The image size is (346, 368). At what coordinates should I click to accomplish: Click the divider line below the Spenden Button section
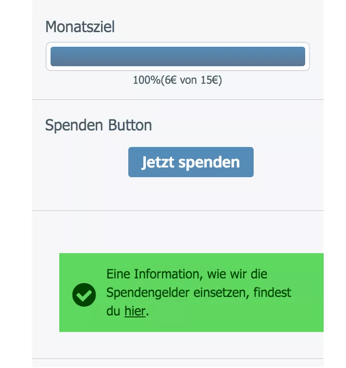(x=178, y=211)
